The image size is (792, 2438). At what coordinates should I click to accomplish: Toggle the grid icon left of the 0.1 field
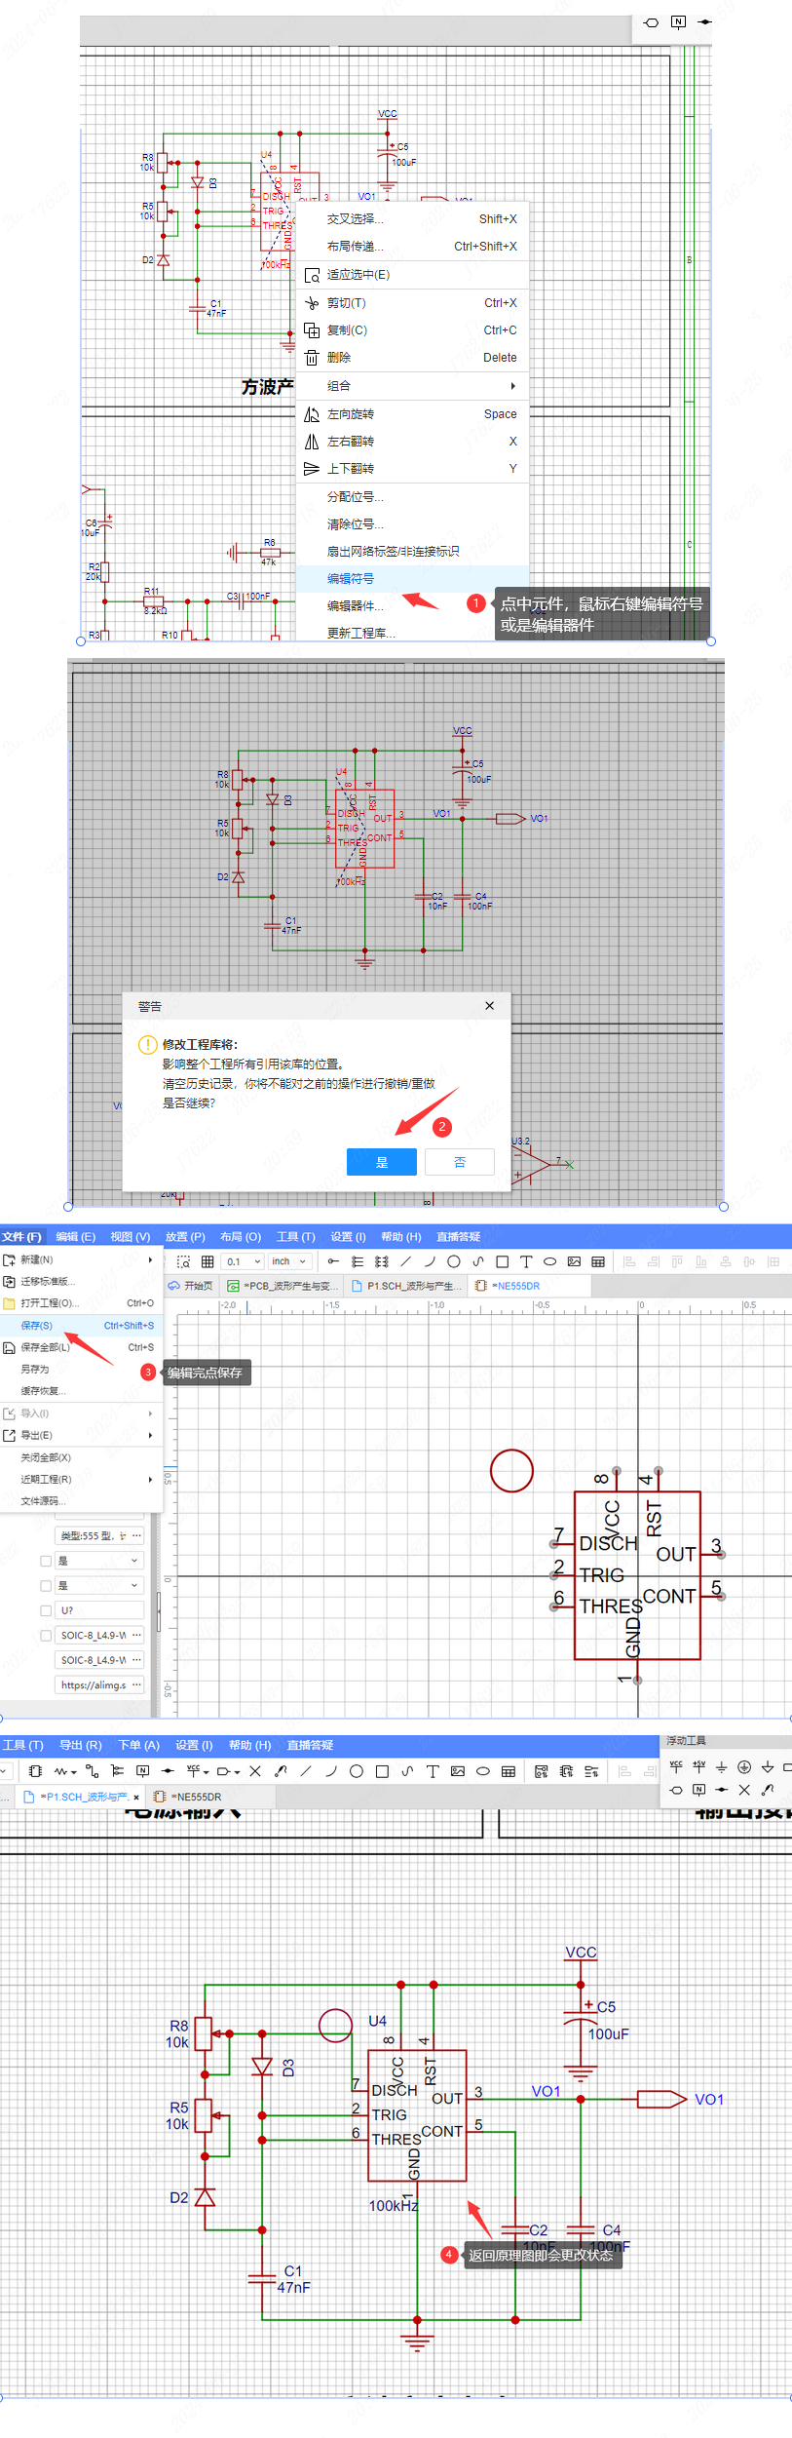pyautogui.click(x=207, y=1261)
